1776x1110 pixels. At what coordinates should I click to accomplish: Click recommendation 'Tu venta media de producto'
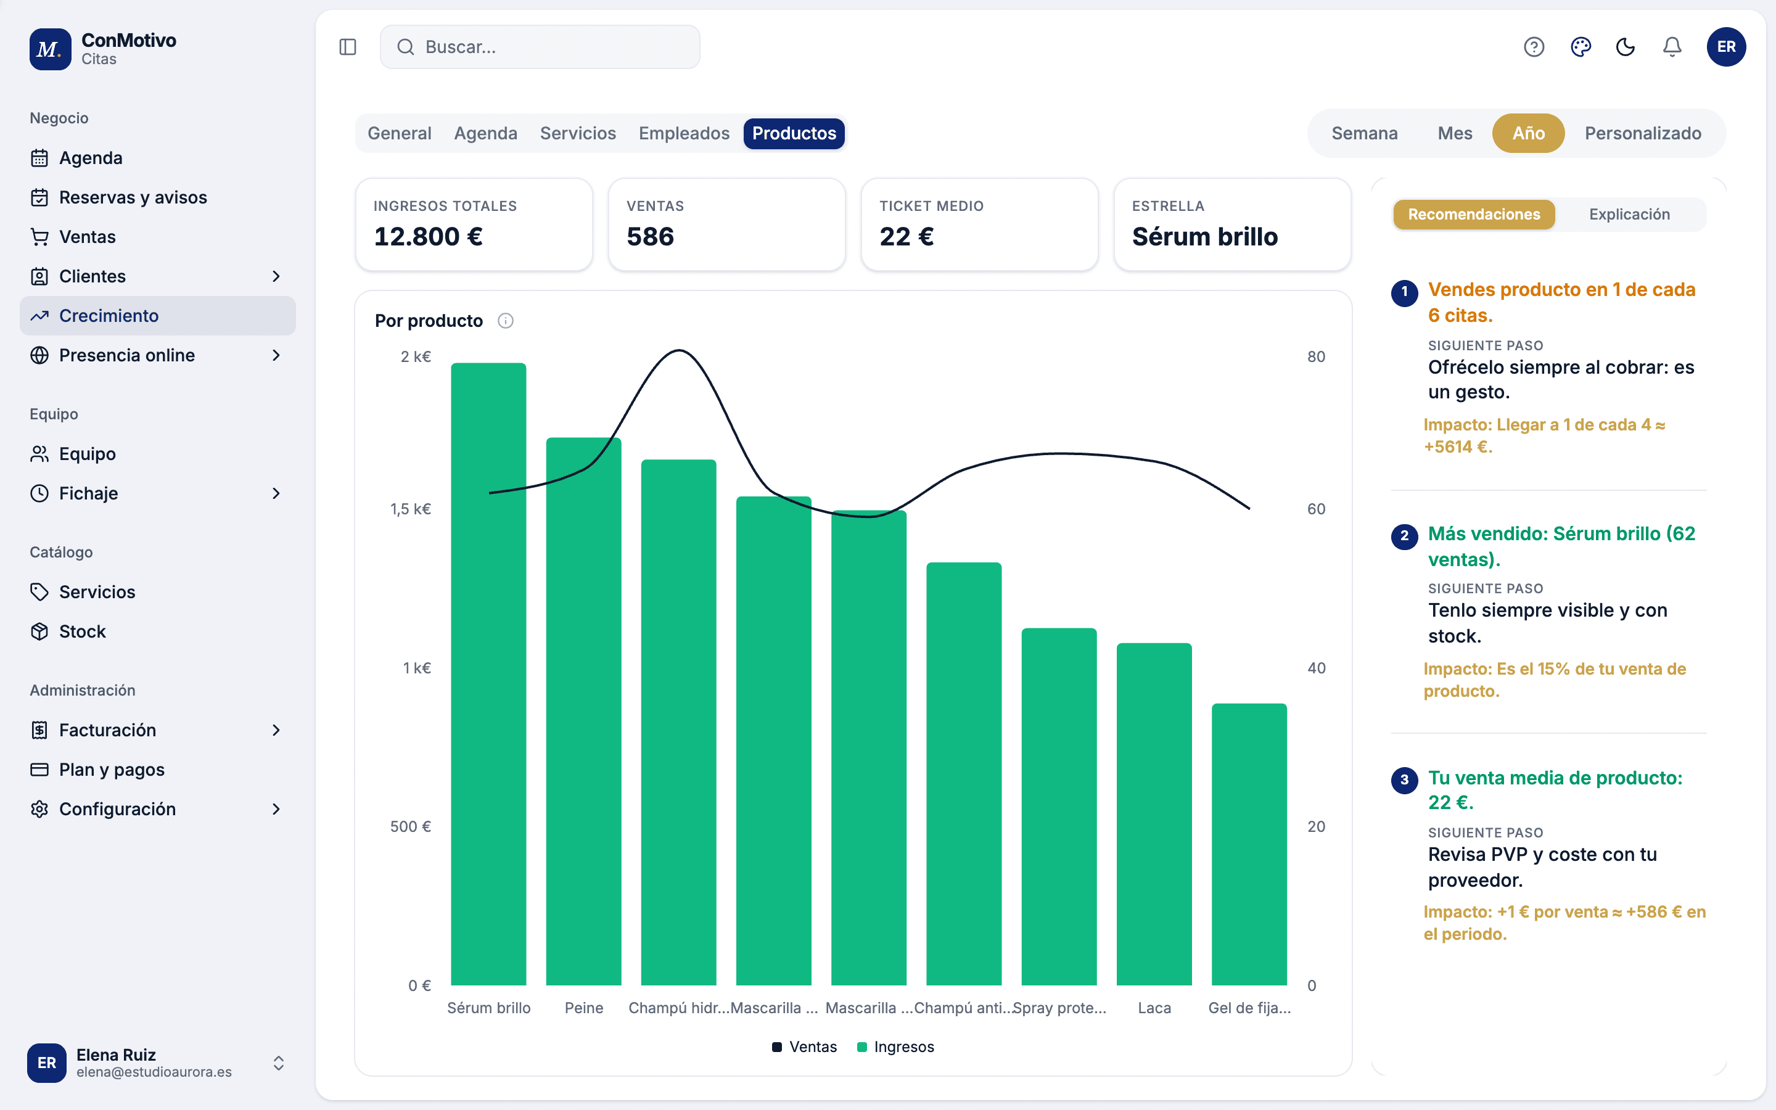[1555, 790]
